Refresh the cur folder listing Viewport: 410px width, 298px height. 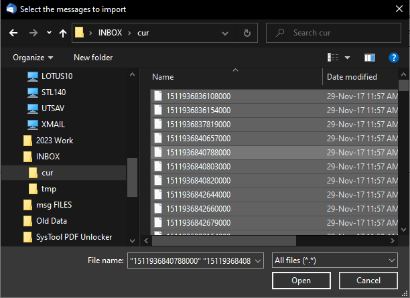point(247,33)
